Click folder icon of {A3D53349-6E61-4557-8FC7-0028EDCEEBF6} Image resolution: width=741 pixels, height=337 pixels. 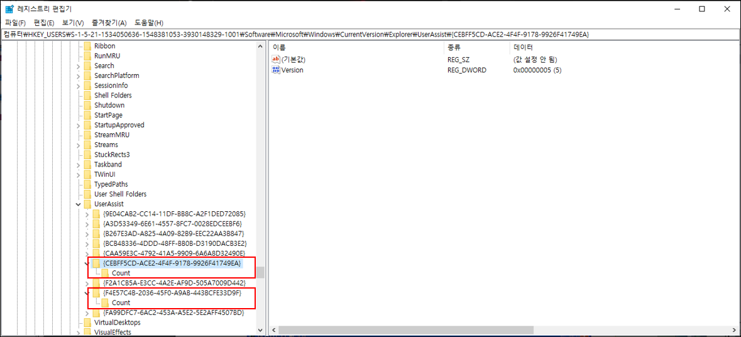click(96, 224)
